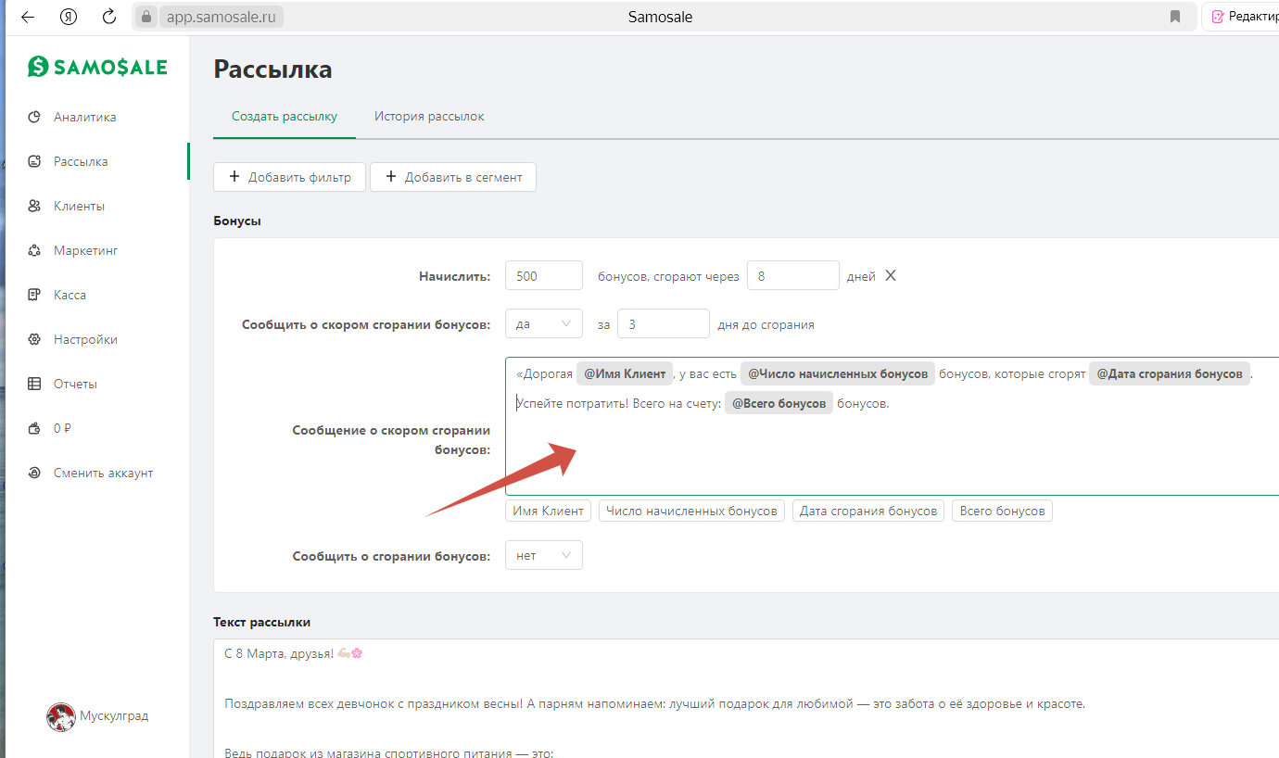This screenshot has height=758, width=1279.
Task: Click the expiry days field containing 8
Action: [x=793, y=276]
